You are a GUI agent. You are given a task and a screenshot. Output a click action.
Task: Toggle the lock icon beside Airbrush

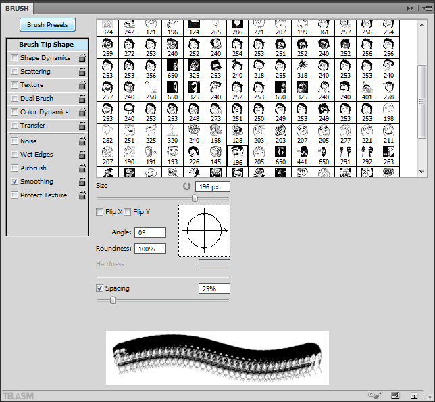tap(82, 168)
